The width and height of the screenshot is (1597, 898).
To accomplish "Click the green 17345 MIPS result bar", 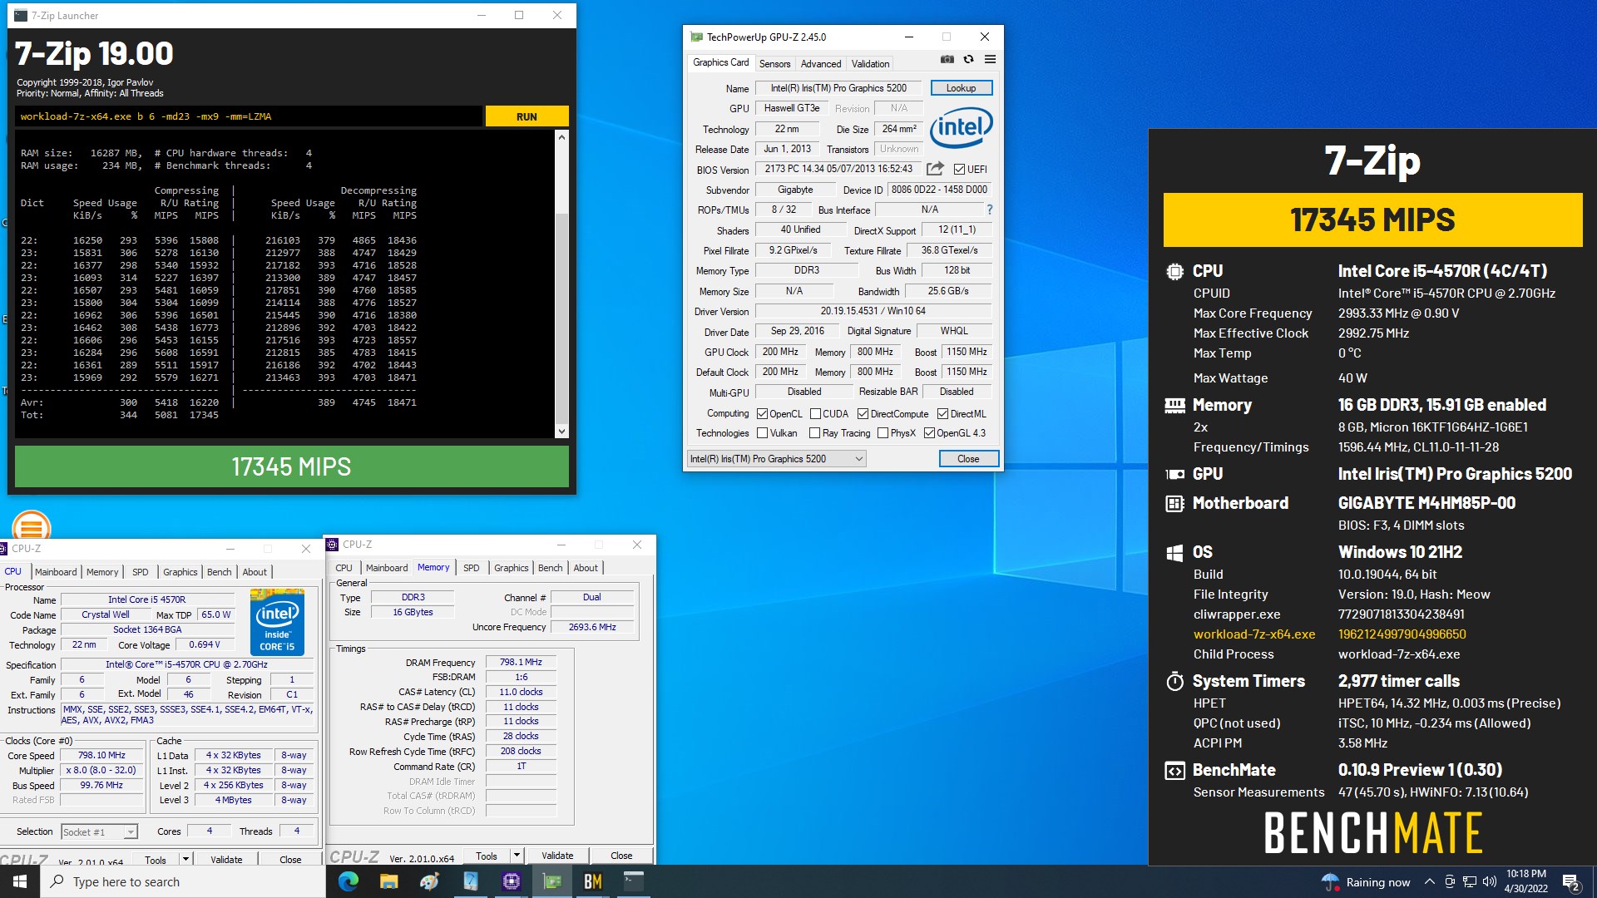I will [292, 466].
